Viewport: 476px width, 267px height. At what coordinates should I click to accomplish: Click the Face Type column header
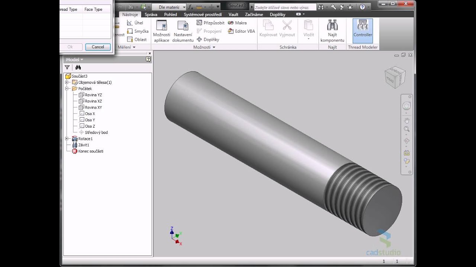[x=93, y=9]
